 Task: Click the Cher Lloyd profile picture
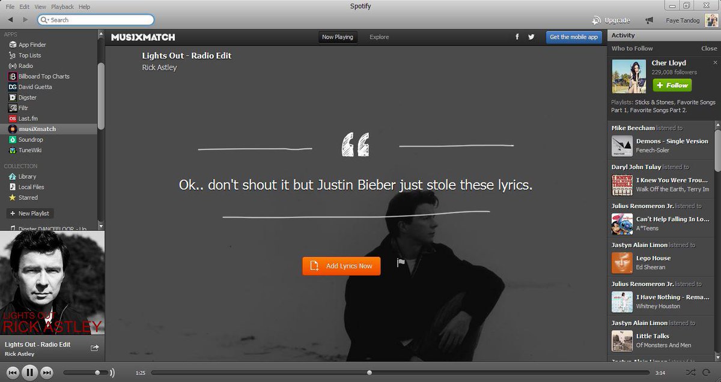coord(628,76)
